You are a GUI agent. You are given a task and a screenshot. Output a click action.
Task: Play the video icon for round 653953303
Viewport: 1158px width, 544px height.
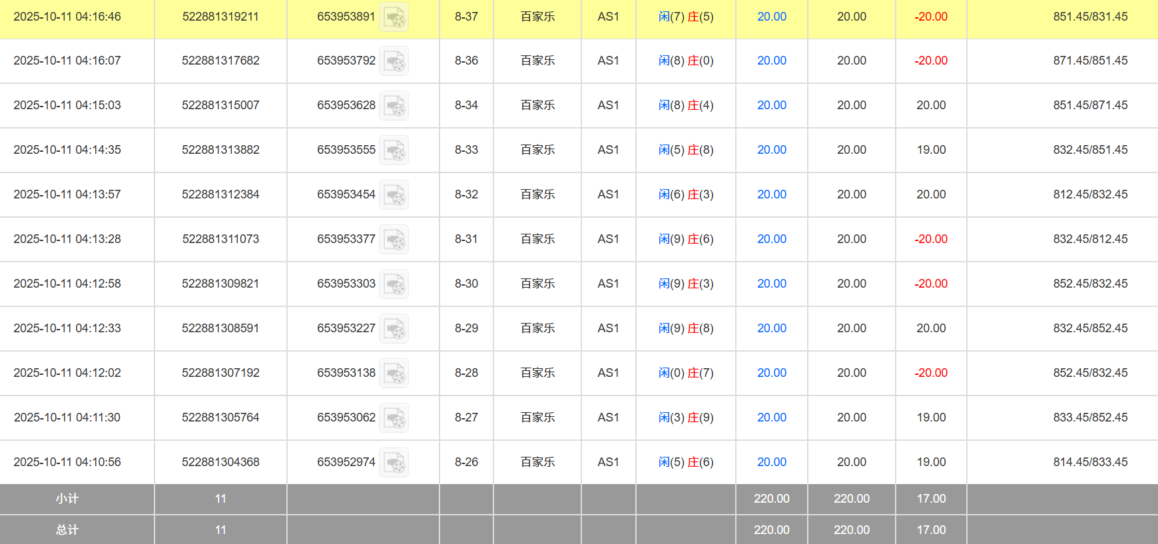tap(394, 284)
